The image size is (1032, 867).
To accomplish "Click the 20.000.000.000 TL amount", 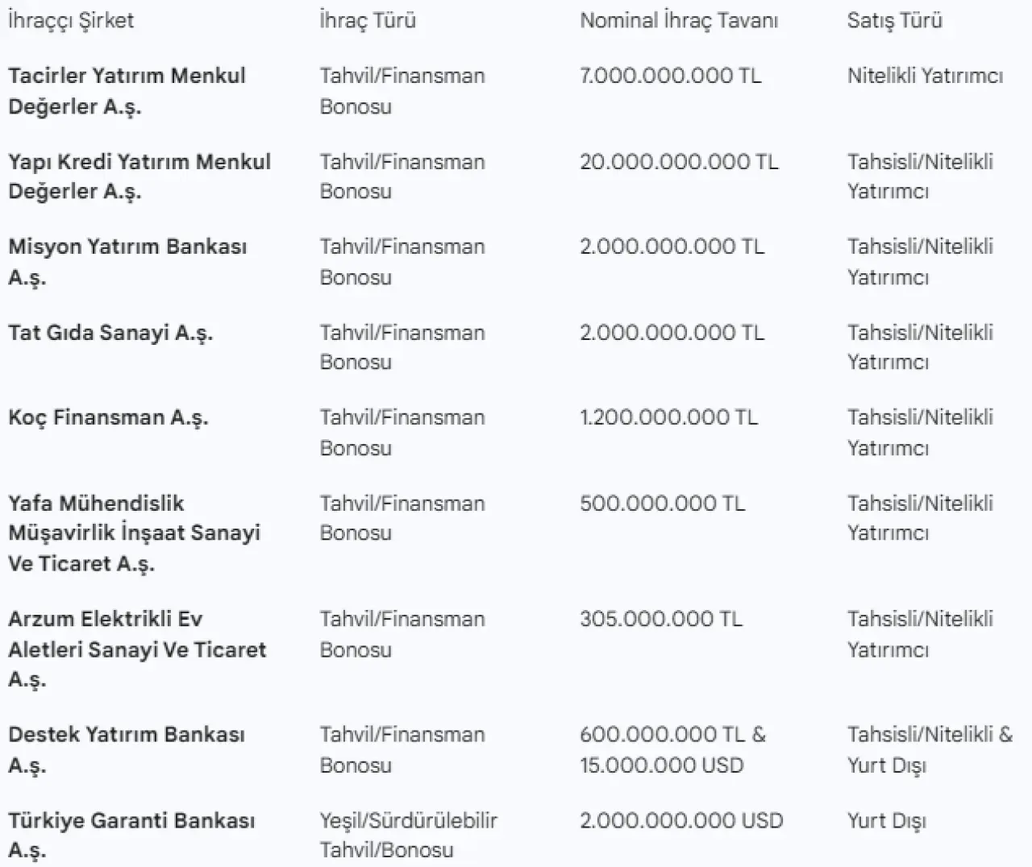I will (679, 162).
